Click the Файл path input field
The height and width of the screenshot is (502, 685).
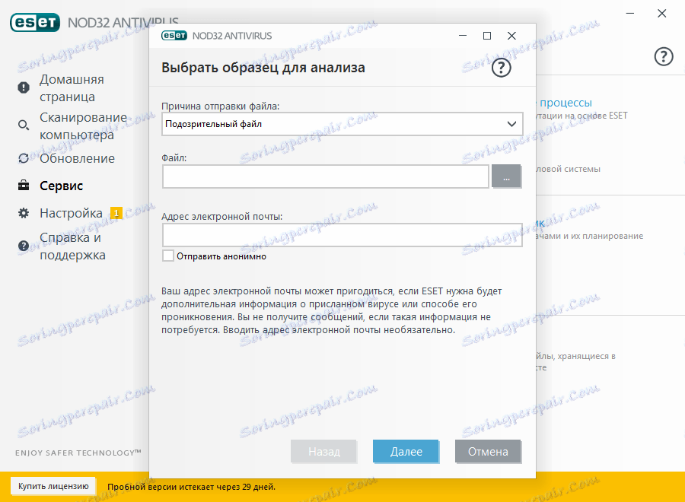point(326,176)
